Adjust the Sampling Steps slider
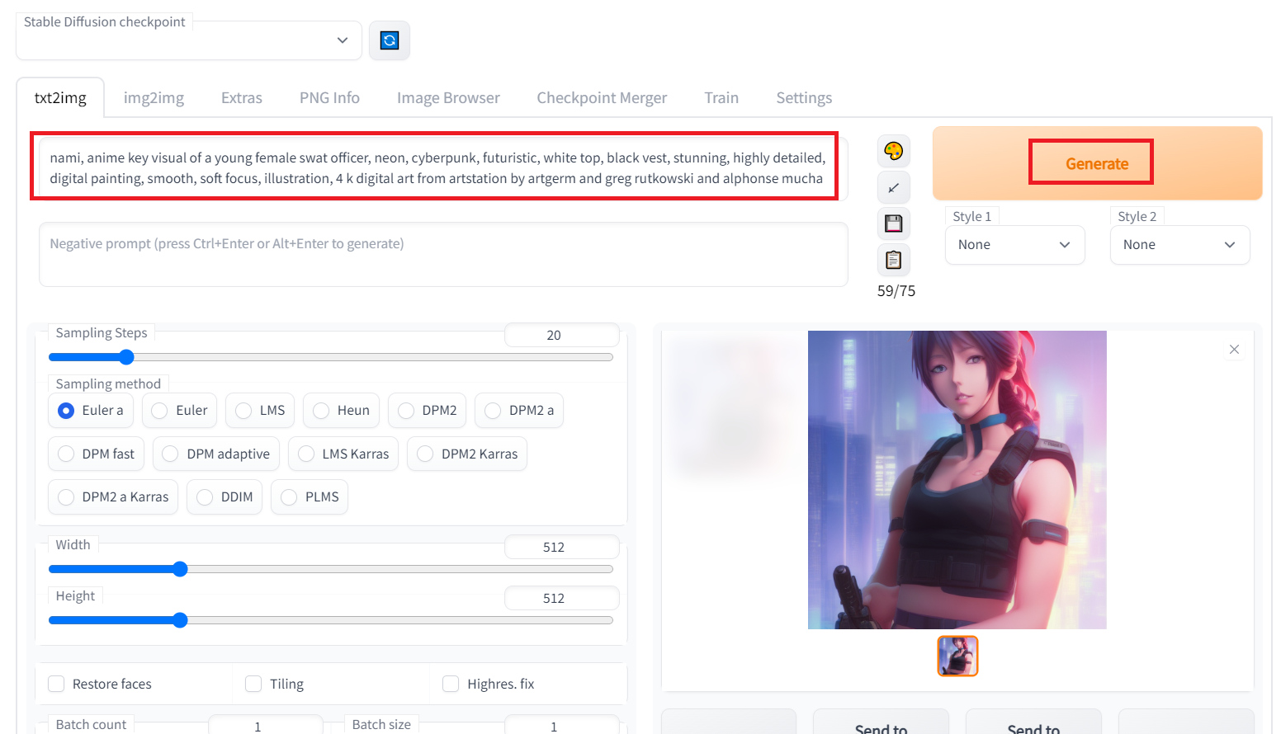 pyautogui.click(x=331, y=357)
